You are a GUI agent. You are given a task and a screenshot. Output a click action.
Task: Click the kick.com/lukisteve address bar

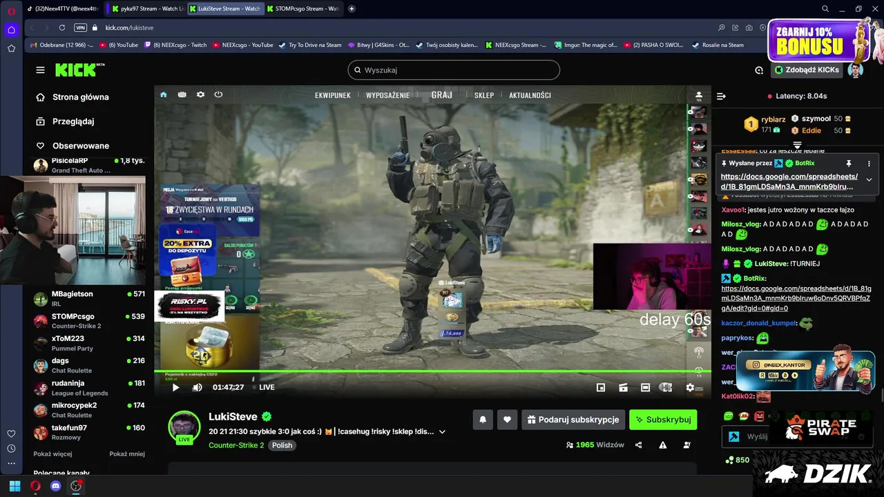(x=129, y=28)
